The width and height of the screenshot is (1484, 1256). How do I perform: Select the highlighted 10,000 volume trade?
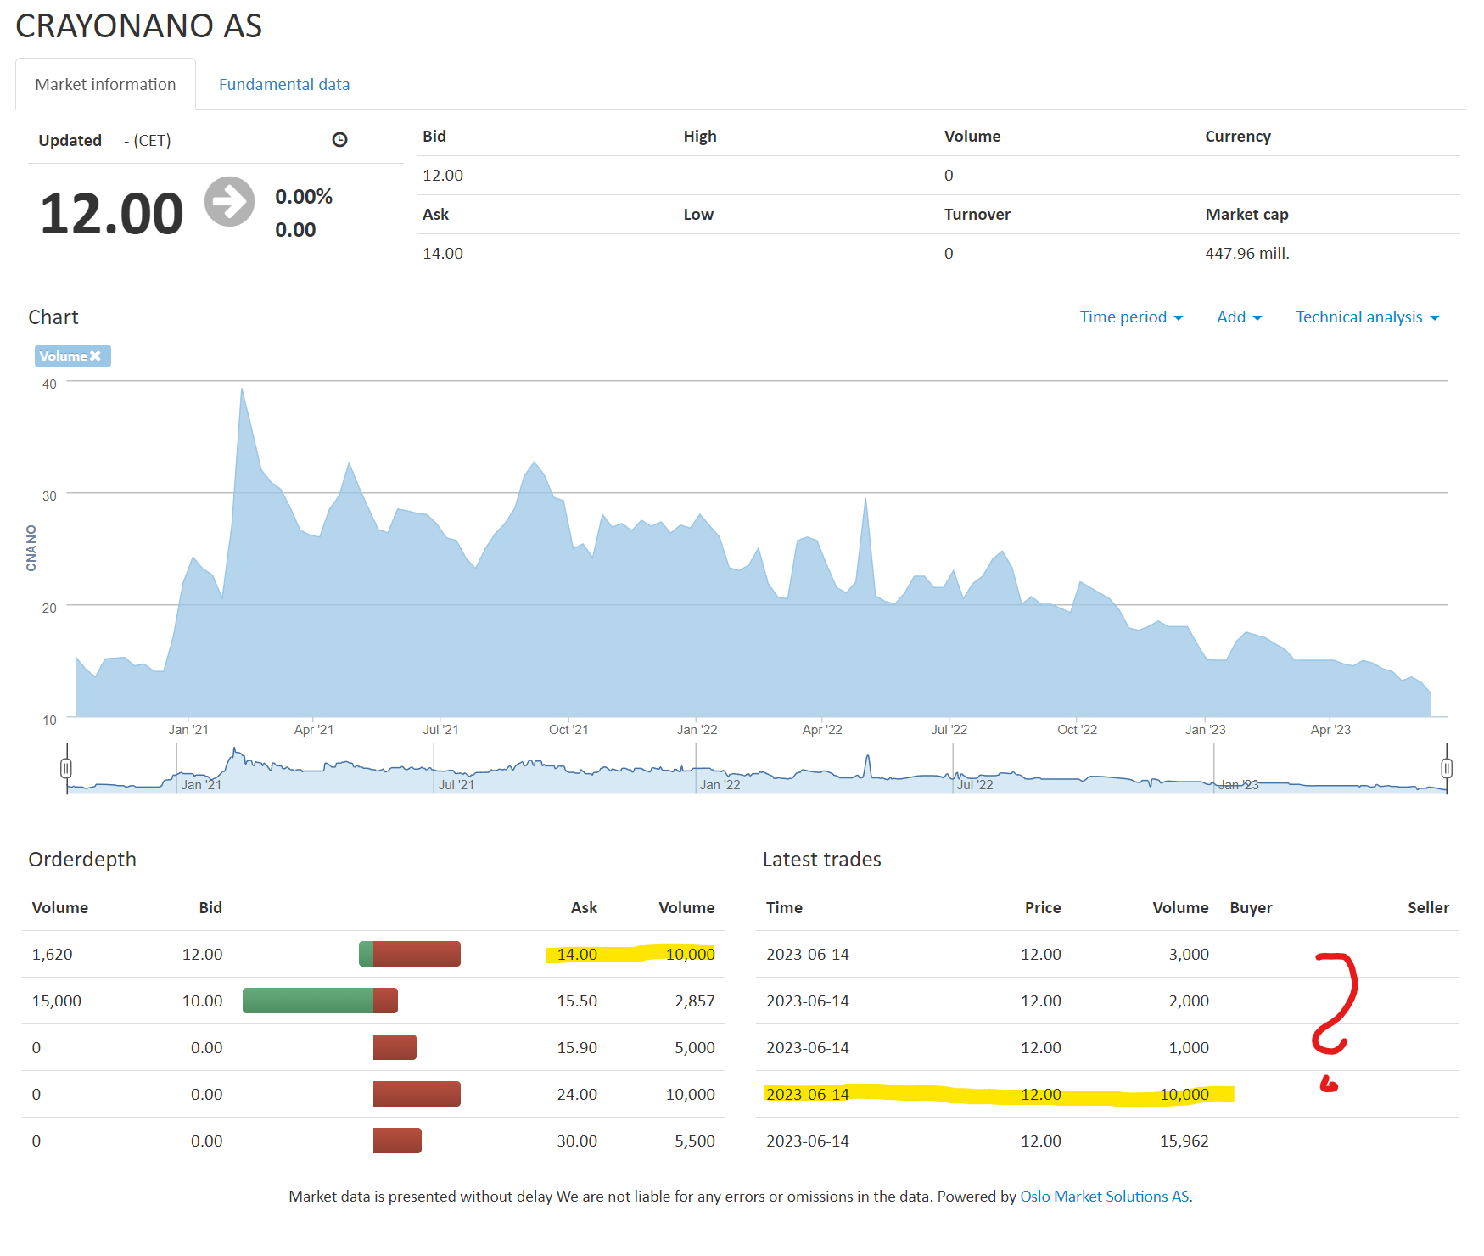coord(1184,1094)
